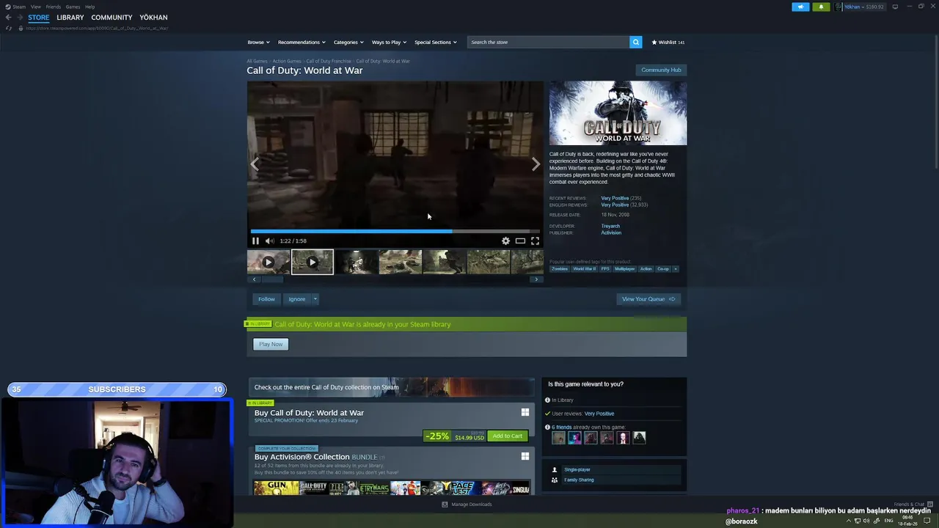Toggle theater mode in video player
The height and width of the screenshot is (528, 939).
click(520, 241)
